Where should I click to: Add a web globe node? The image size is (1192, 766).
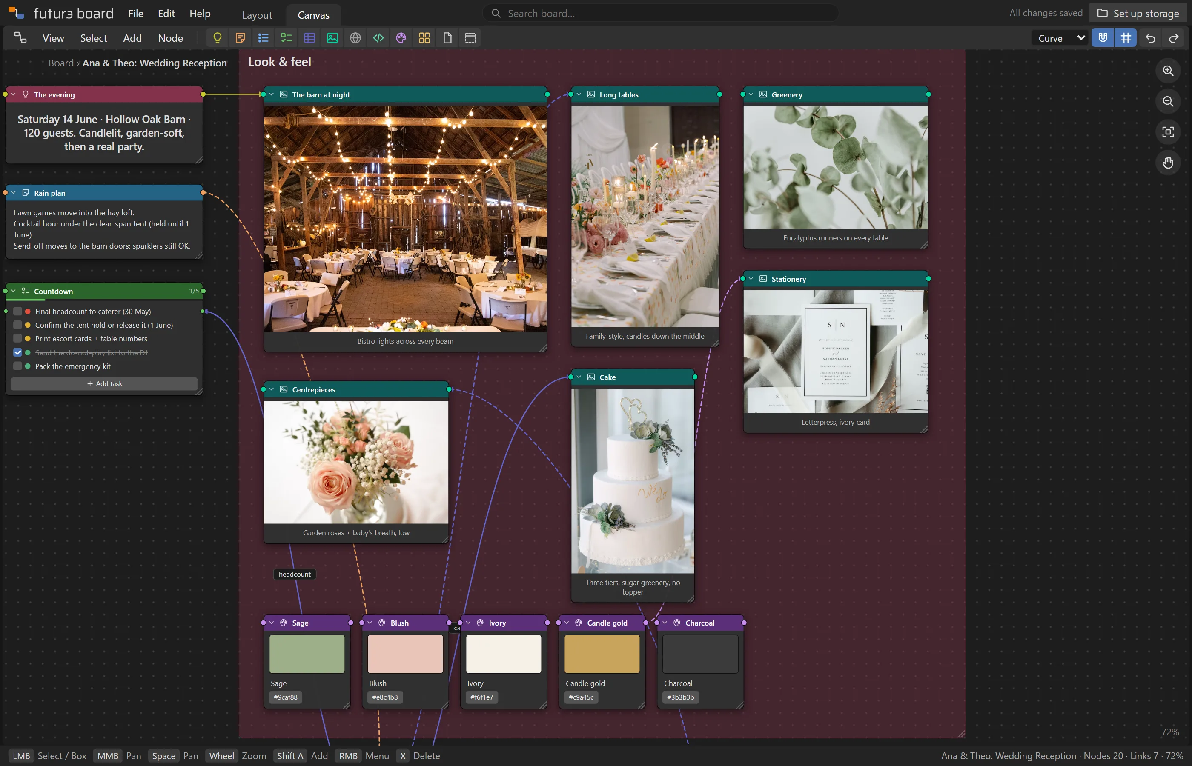click(x=355, y=38)
